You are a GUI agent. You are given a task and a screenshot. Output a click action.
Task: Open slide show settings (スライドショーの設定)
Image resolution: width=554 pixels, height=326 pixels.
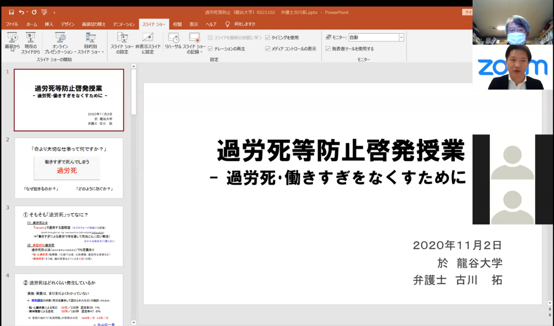tap(122, 43)
